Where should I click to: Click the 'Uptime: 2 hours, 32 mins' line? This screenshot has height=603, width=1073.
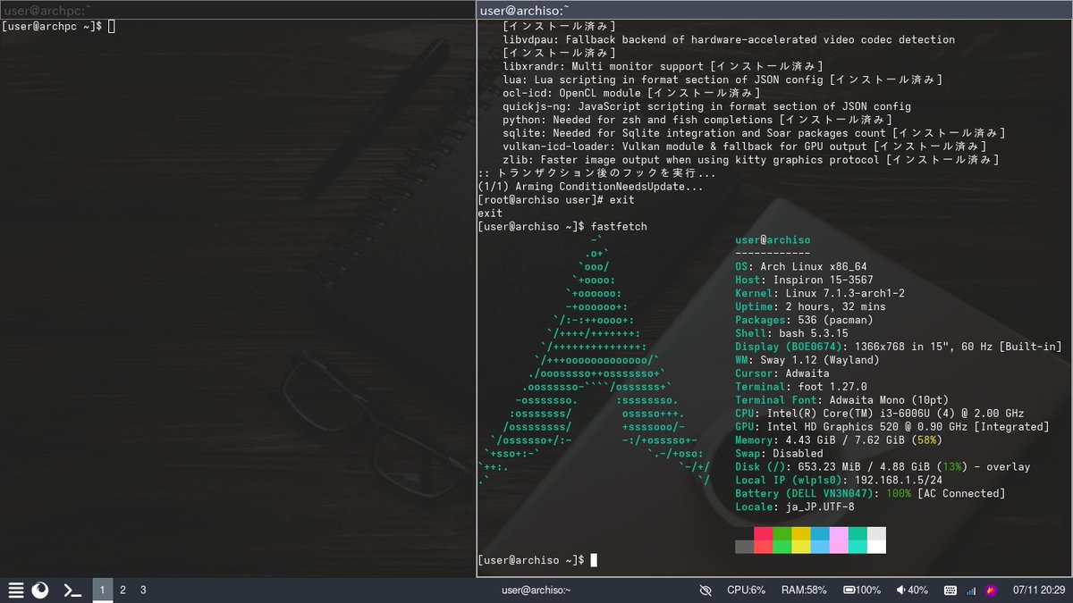pos(810,307)
